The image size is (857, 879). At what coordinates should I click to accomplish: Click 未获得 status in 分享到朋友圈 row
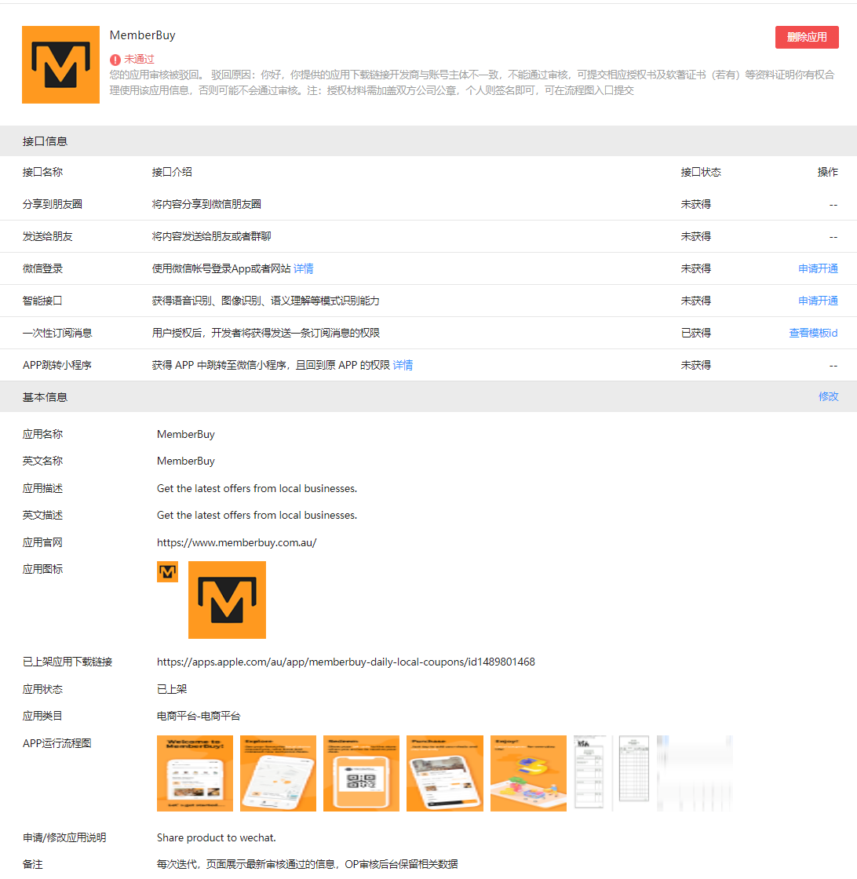[x=695, y=204]
